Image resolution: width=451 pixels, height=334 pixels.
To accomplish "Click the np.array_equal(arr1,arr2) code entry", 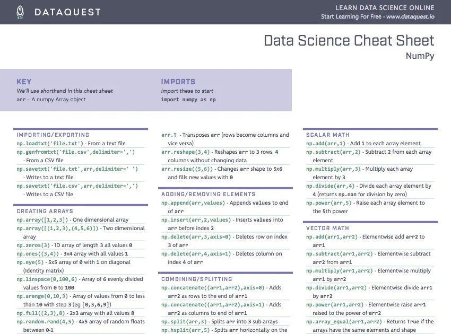I will (343, 321).
